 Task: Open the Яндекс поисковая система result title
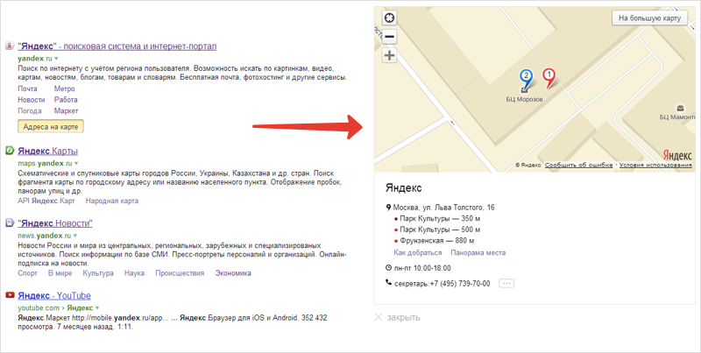pos(117,46)
